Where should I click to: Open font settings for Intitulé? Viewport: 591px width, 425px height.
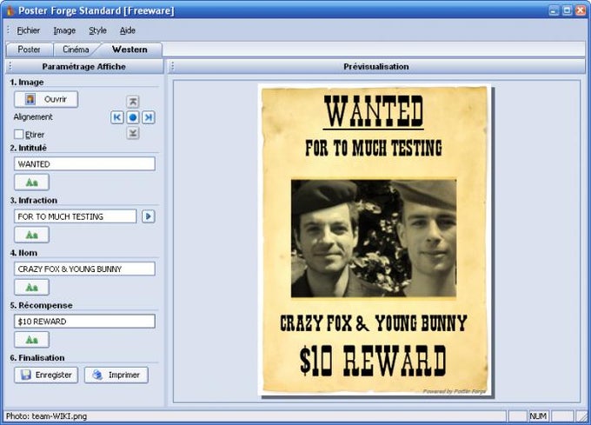[x=31, y=183]
